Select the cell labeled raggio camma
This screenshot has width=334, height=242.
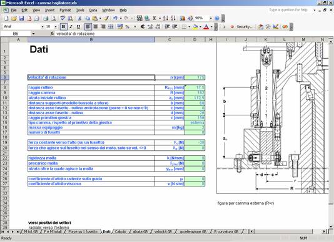click(91, 93)
